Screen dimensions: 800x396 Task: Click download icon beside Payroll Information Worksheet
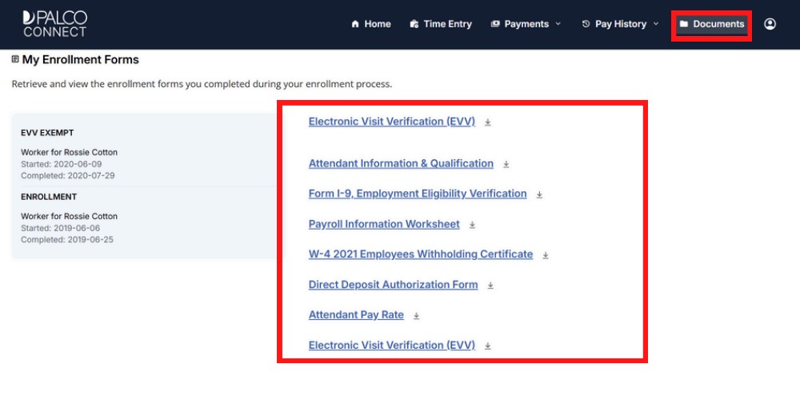click(472, 225)
